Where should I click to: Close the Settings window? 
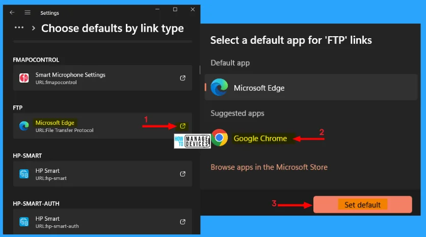click(x=193, y=9)
